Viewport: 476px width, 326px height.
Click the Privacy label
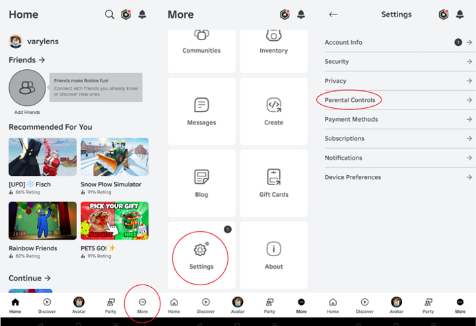[335, 81]
